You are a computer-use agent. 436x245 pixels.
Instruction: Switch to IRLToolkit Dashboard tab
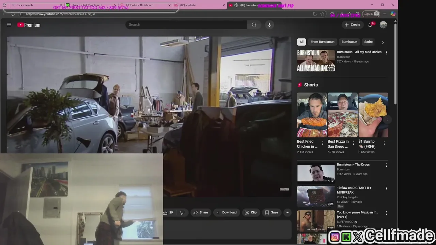(145, 5)
